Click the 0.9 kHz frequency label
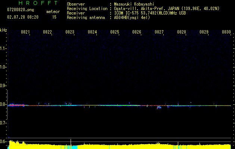Screen dimensions: 235x149 (x=3, y=86)
